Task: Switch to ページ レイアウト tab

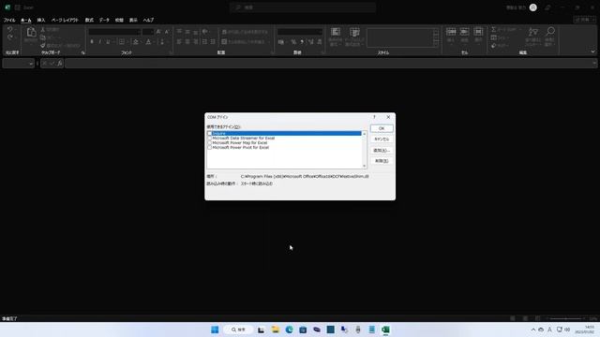Action: [65, 20]
